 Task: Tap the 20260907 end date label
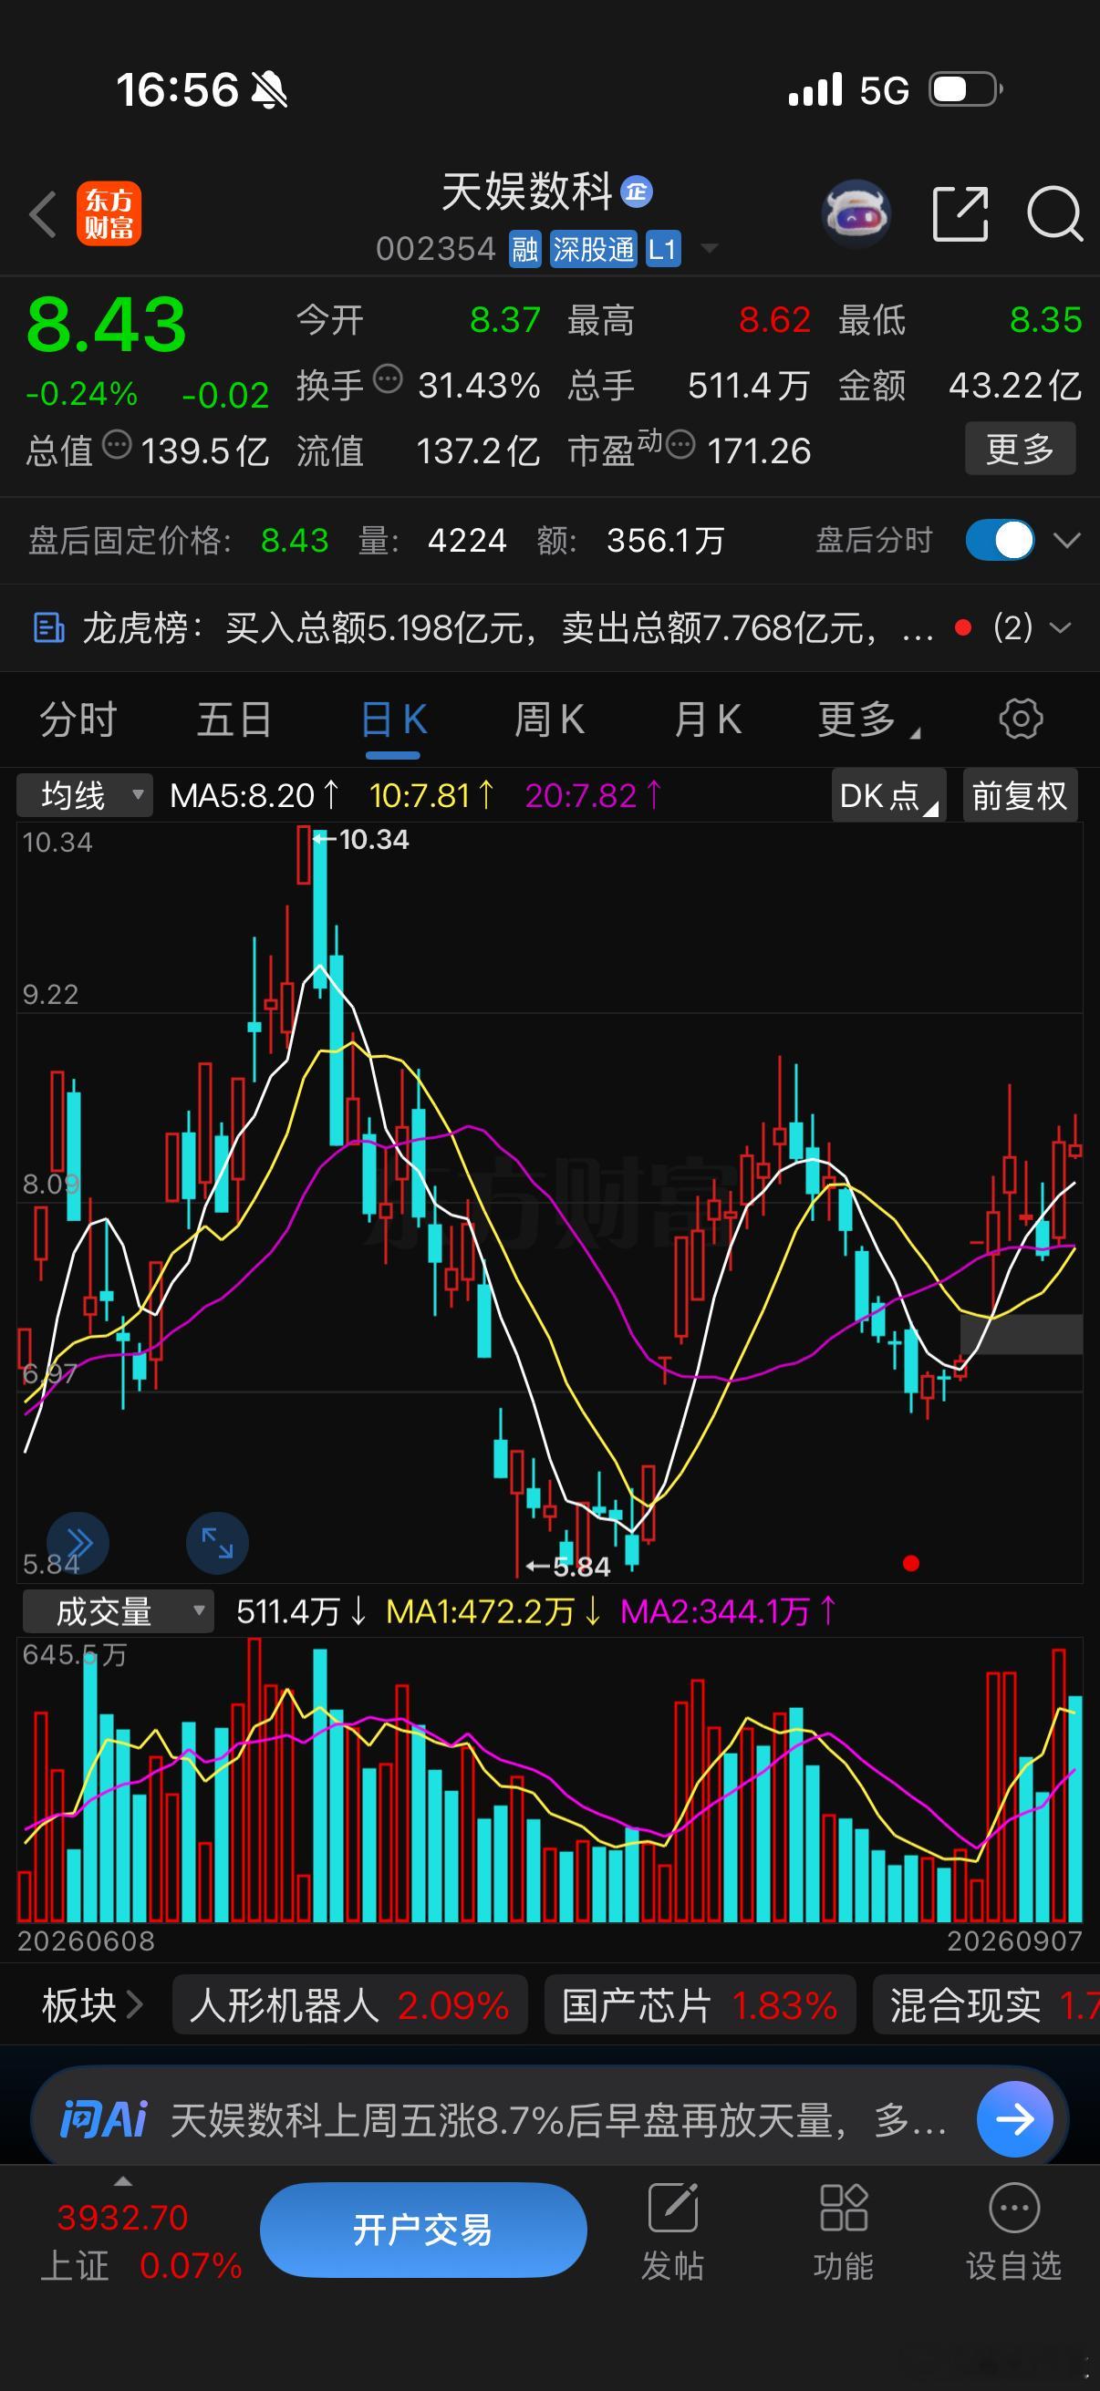1014,1941
